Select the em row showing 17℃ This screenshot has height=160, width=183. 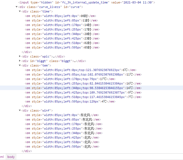pyautogui.click(x=70, y=79)
